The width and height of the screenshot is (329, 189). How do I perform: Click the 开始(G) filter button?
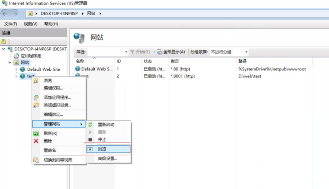coord(140,52)
